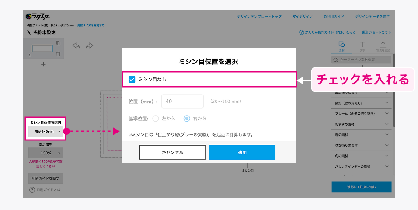The image size is (418, 210).
Task: Click the undo arrow icon
Action: 76,45
